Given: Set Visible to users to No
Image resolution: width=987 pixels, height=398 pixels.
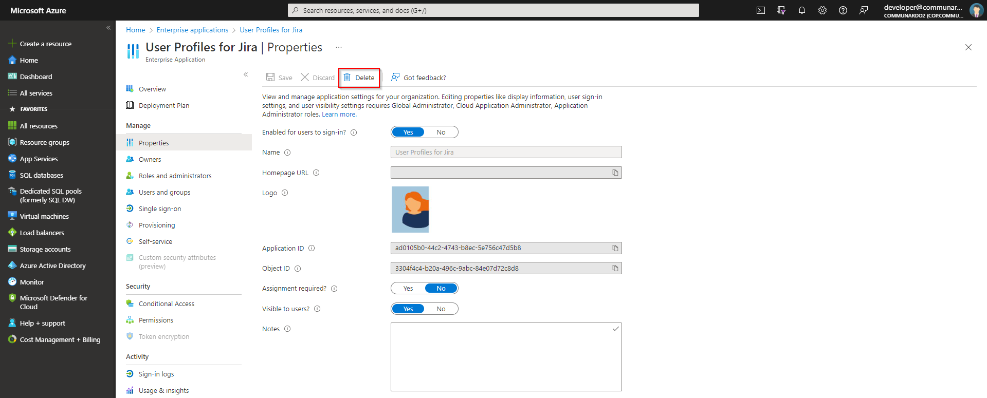Looking at the screenshot, I should pos(441,309).
